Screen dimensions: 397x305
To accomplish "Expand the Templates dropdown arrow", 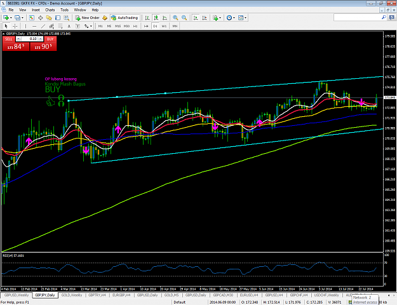I will point(246,18).
